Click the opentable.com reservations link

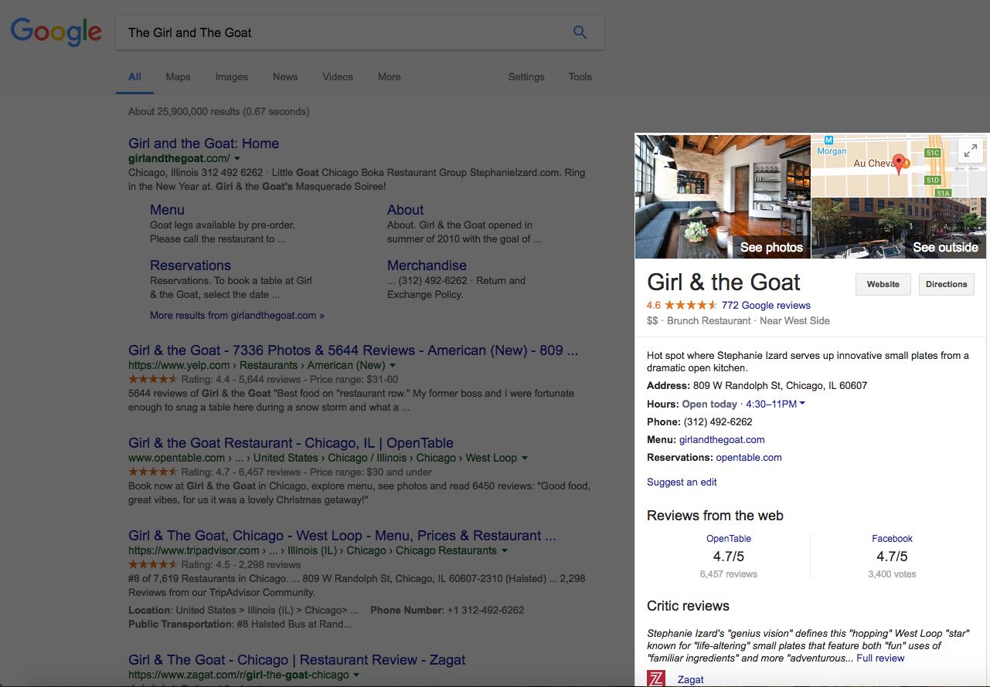[x=749, y=457]
